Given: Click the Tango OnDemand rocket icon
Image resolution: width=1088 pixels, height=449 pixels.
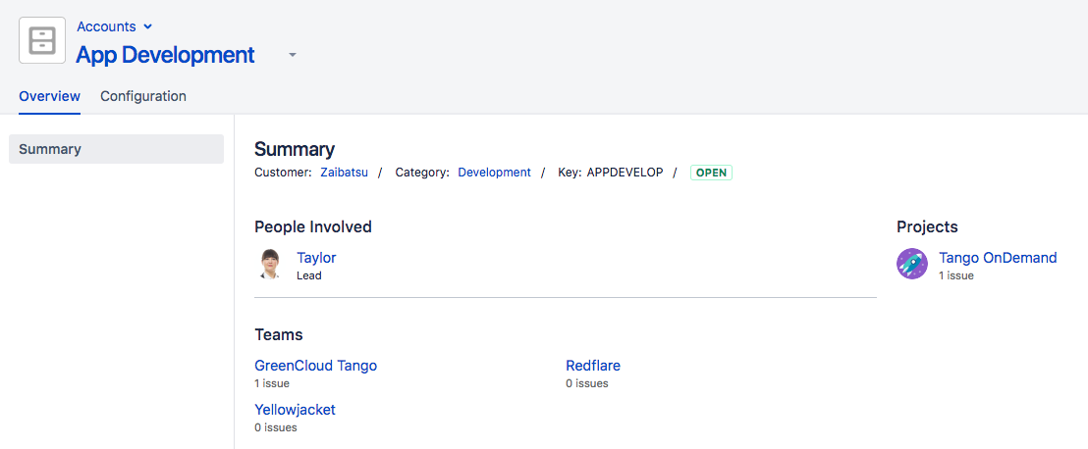Looking at the screenshot, I should coord(912,264).
